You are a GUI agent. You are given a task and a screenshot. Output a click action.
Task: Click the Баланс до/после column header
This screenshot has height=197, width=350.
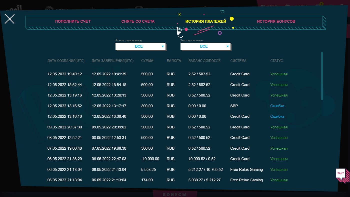[x=204, y=61]
